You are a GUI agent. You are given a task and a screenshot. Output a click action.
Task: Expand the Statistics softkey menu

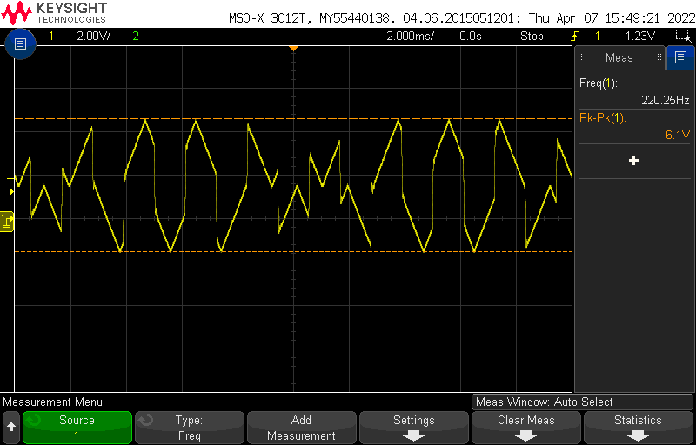pyautogui.click(x=638, y=428)
